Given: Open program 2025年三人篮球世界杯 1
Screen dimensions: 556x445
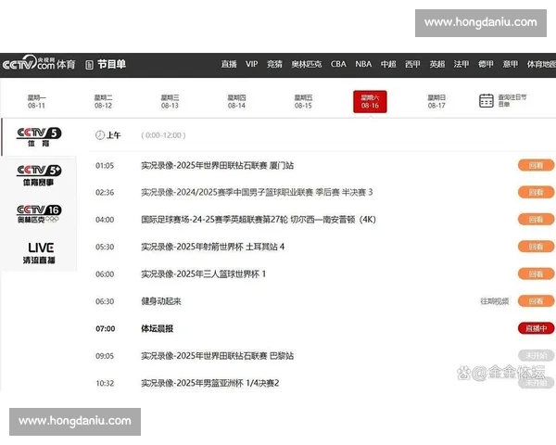Looking at the screenshot, I should (203, 274).
